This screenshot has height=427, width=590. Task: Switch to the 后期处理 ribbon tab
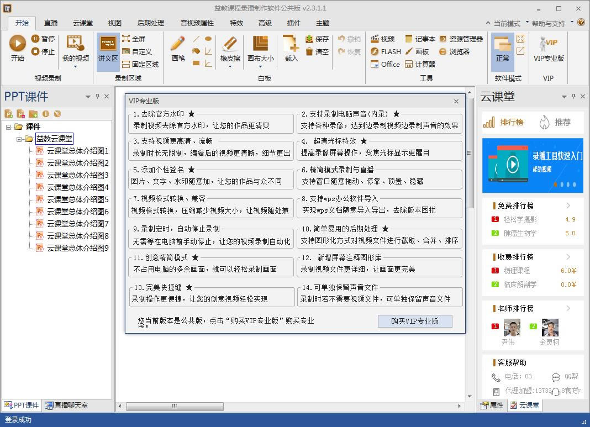pyautogui.click(x=150, y=23)
